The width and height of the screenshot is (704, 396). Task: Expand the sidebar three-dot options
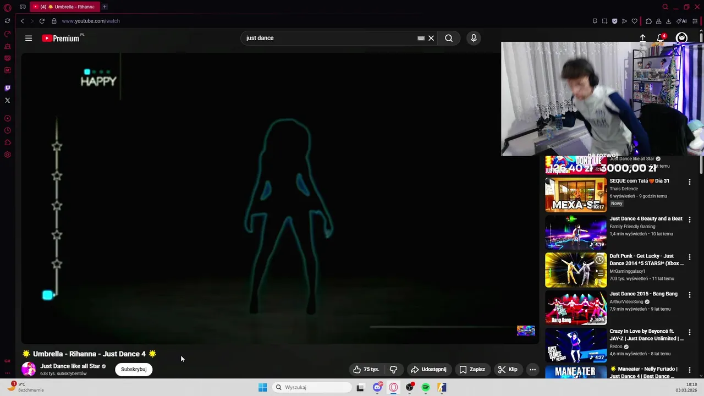click(x=7, y=372)
